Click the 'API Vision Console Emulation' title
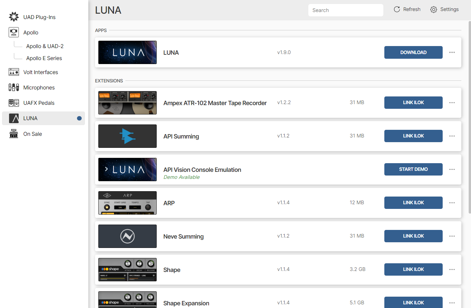This screenshot has height=308, width=471. 202,170
